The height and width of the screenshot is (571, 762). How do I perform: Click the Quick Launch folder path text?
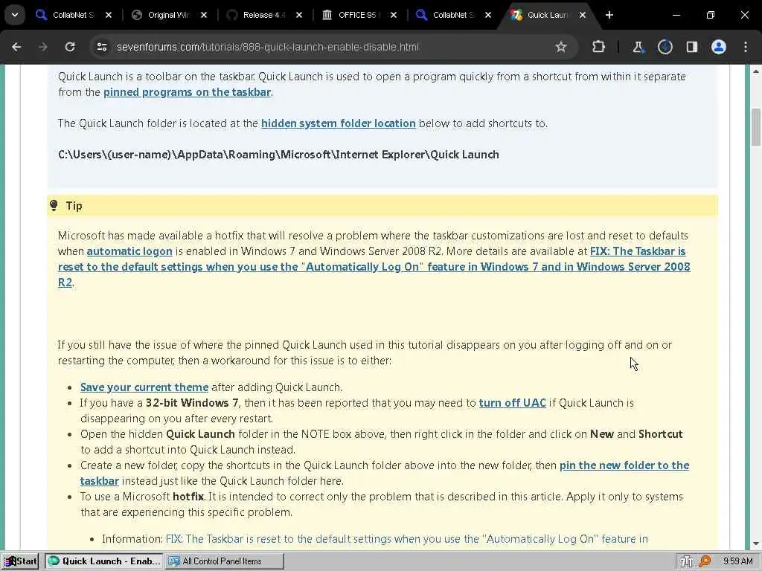coord(278,155)
